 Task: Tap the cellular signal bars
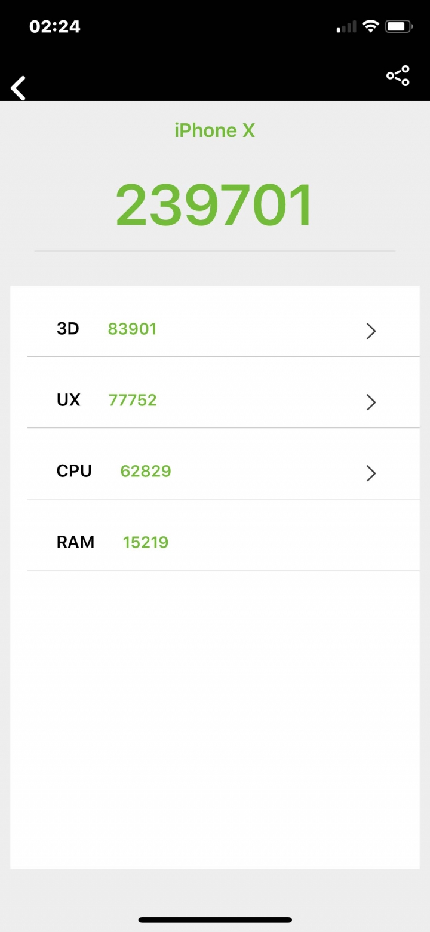click(347, 27)
